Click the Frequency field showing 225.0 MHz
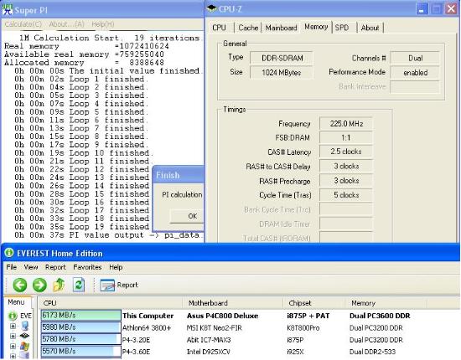The image size is (461, 360). click(x=346, y=124)
